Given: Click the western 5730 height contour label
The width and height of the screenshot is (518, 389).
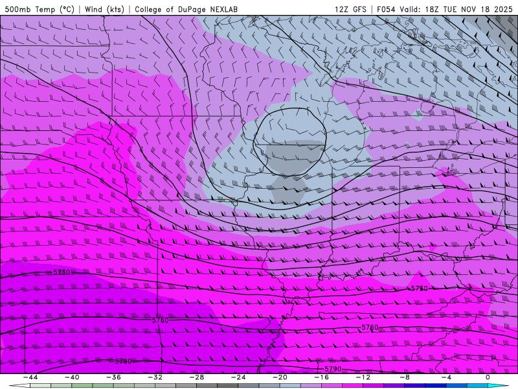Looking at the screenshot, I should tap(62, 272).
